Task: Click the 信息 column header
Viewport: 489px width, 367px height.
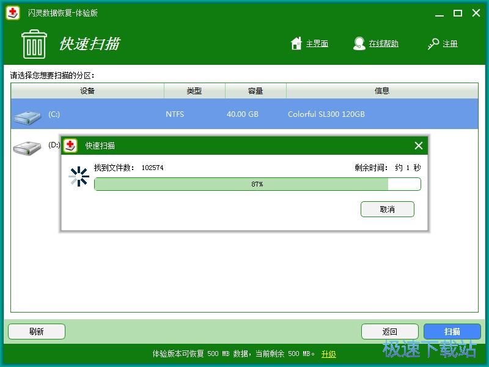Action: pyautogui.click(x=382, y=91)
